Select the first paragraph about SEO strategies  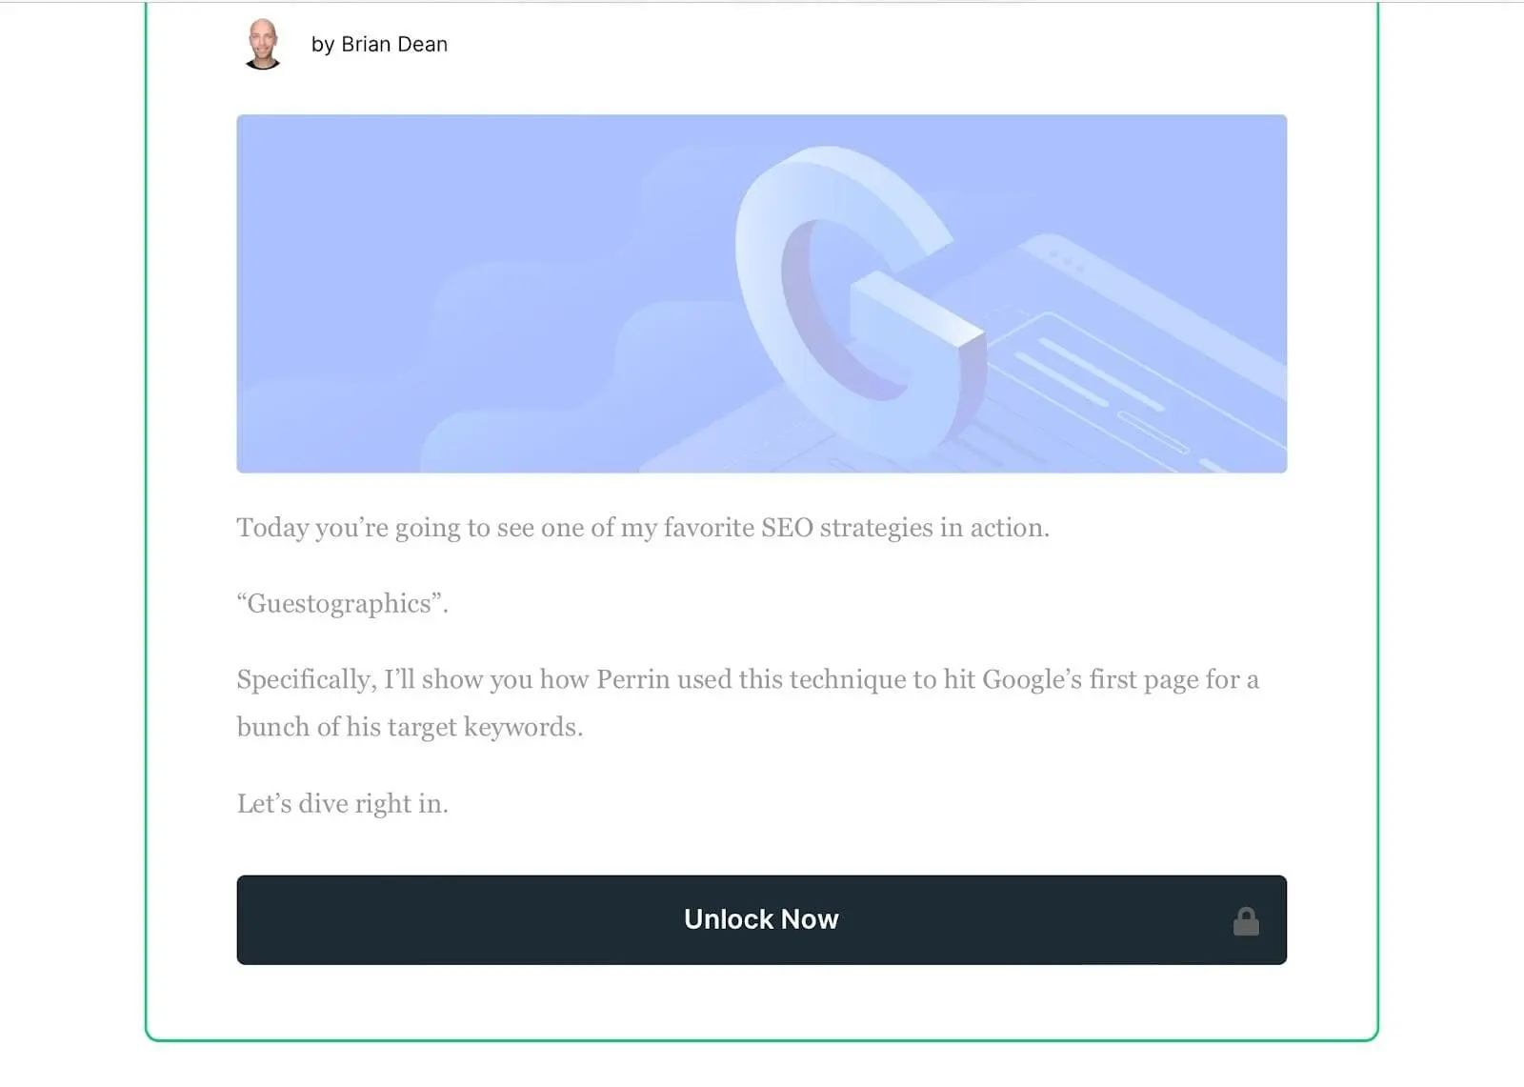click(641, 528)
